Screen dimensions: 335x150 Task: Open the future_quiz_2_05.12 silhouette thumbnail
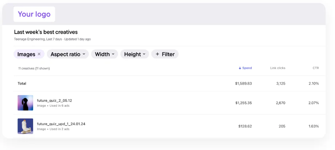click(25, 103)
